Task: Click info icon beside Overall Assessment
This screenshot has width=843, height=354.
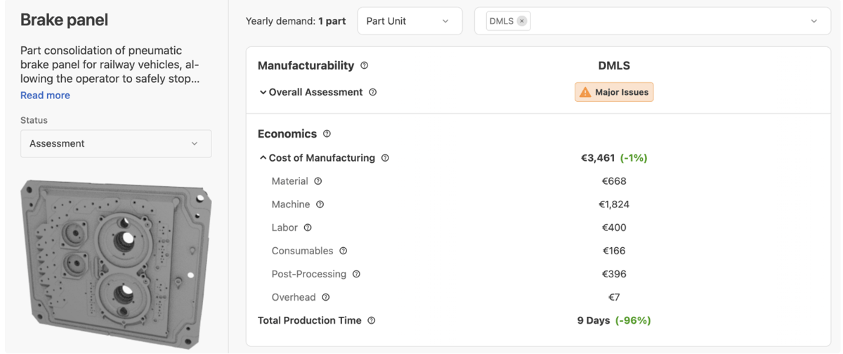Action: 373,92
